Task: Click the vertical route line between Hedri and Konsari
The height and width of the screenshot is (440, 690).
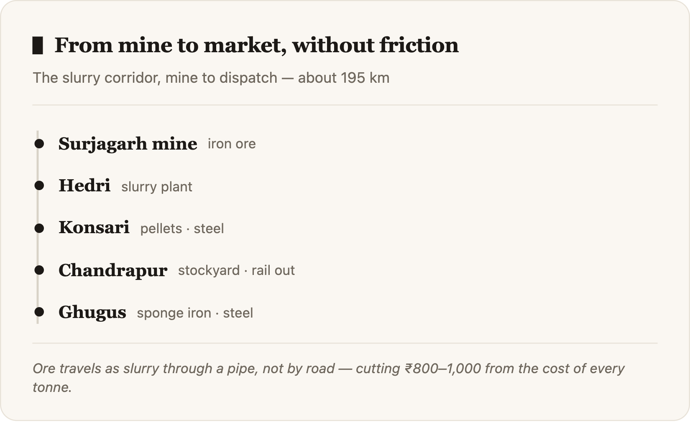Action: [38, 207]
